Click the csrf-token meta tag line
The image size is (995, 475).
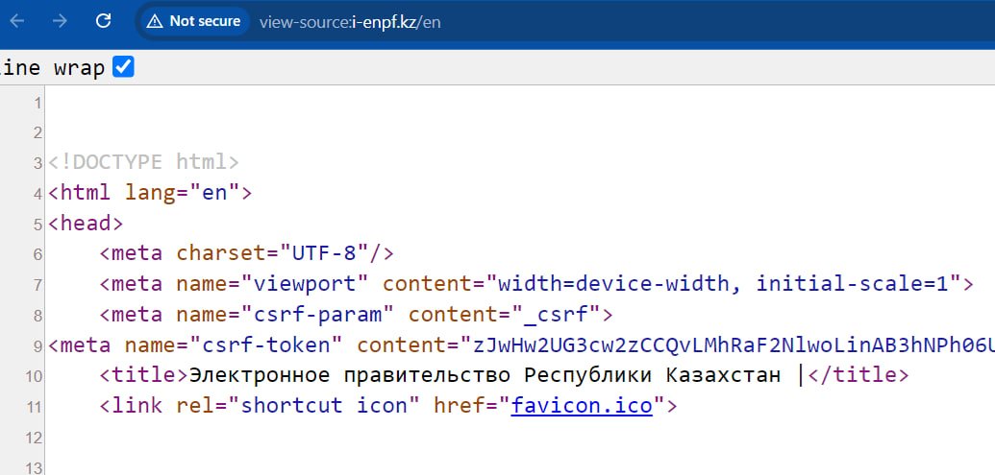[x=522, y=345]
